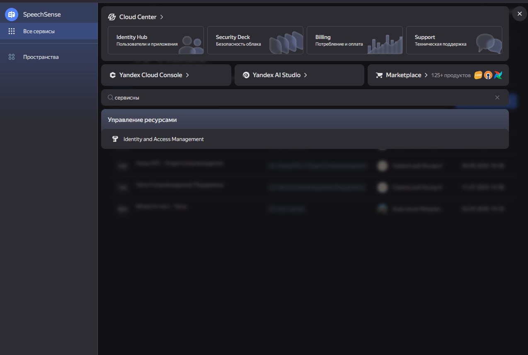Click the chevron next to Marketplace
The height and width of the screenshot is (355, 528).
[426, 75]
